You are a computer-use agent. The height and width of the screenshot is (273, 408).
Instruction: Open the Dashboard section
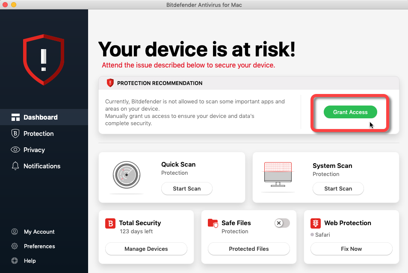point(44,117)
